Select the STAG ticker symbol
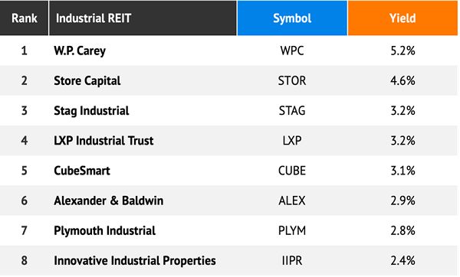This screenshot has height=277, width=460. click(x=292, y=111)
